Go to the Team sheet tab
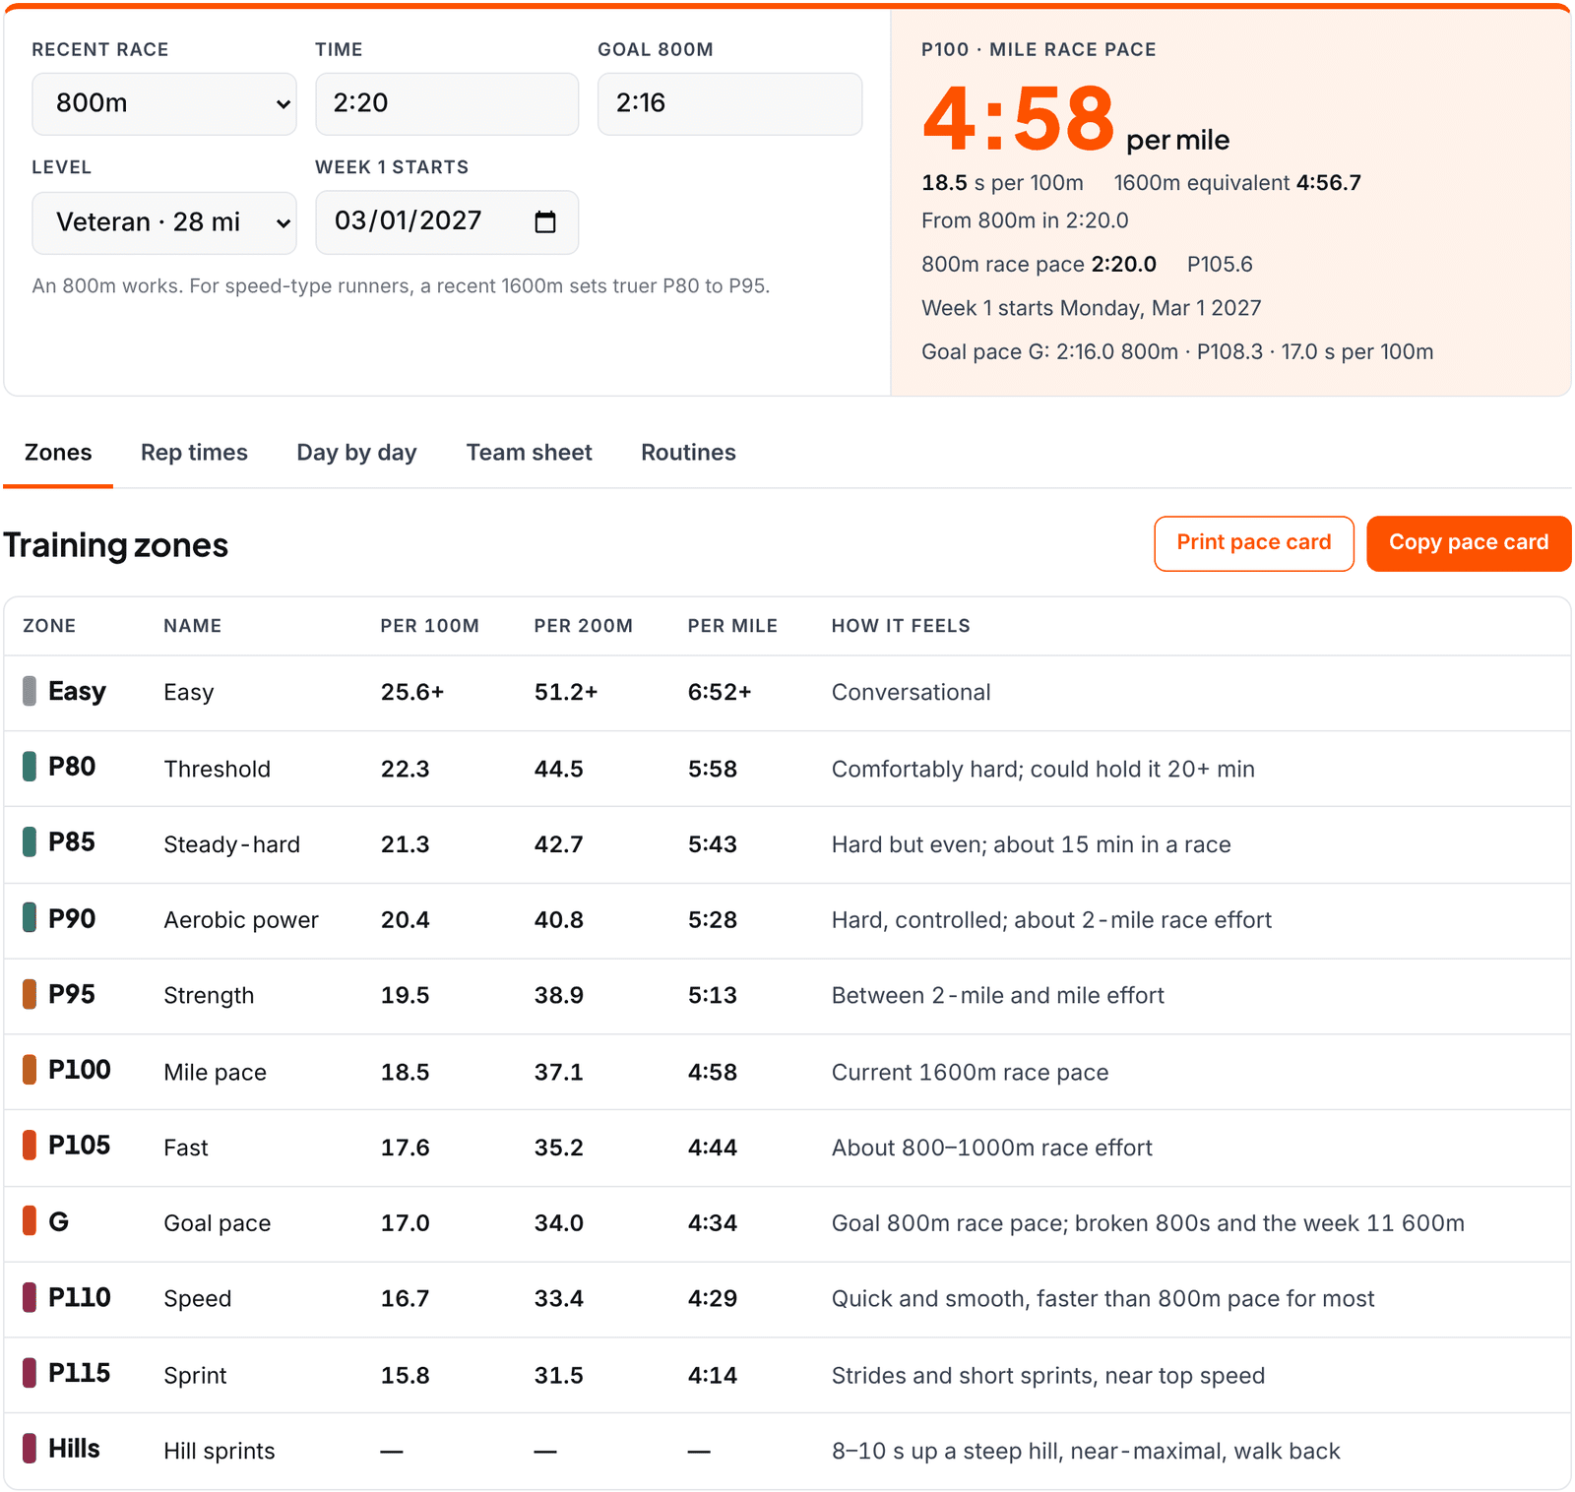The width and height of the screenshot is (1575, 1492). pyautogui.click(x=529, y=453)
